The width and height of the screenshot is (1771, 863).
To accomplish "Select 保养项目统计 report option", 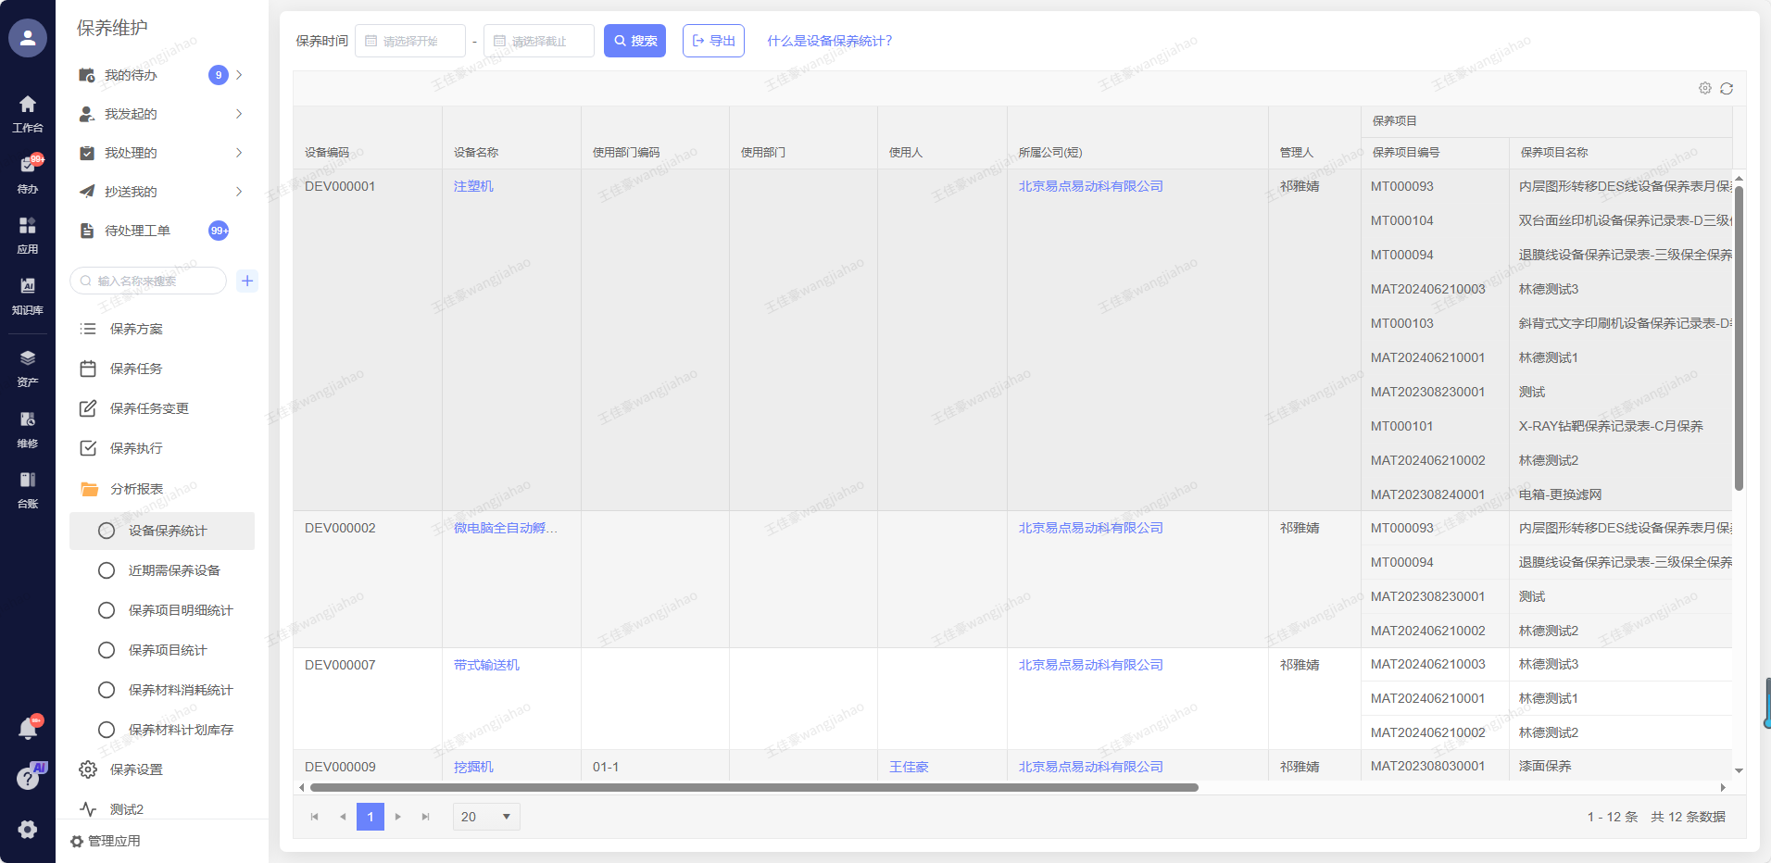I will tap(168, 650).
